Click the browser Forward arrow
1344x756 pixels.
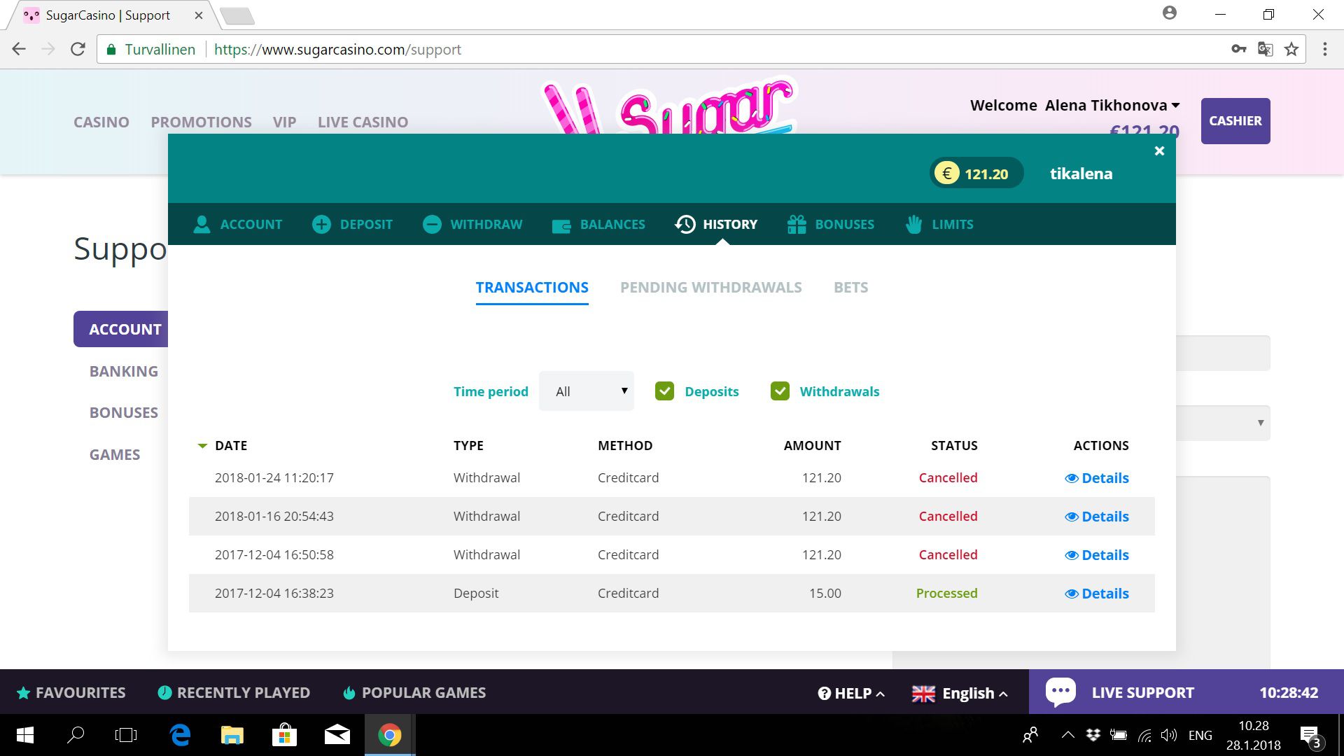(x=48, y=49)
